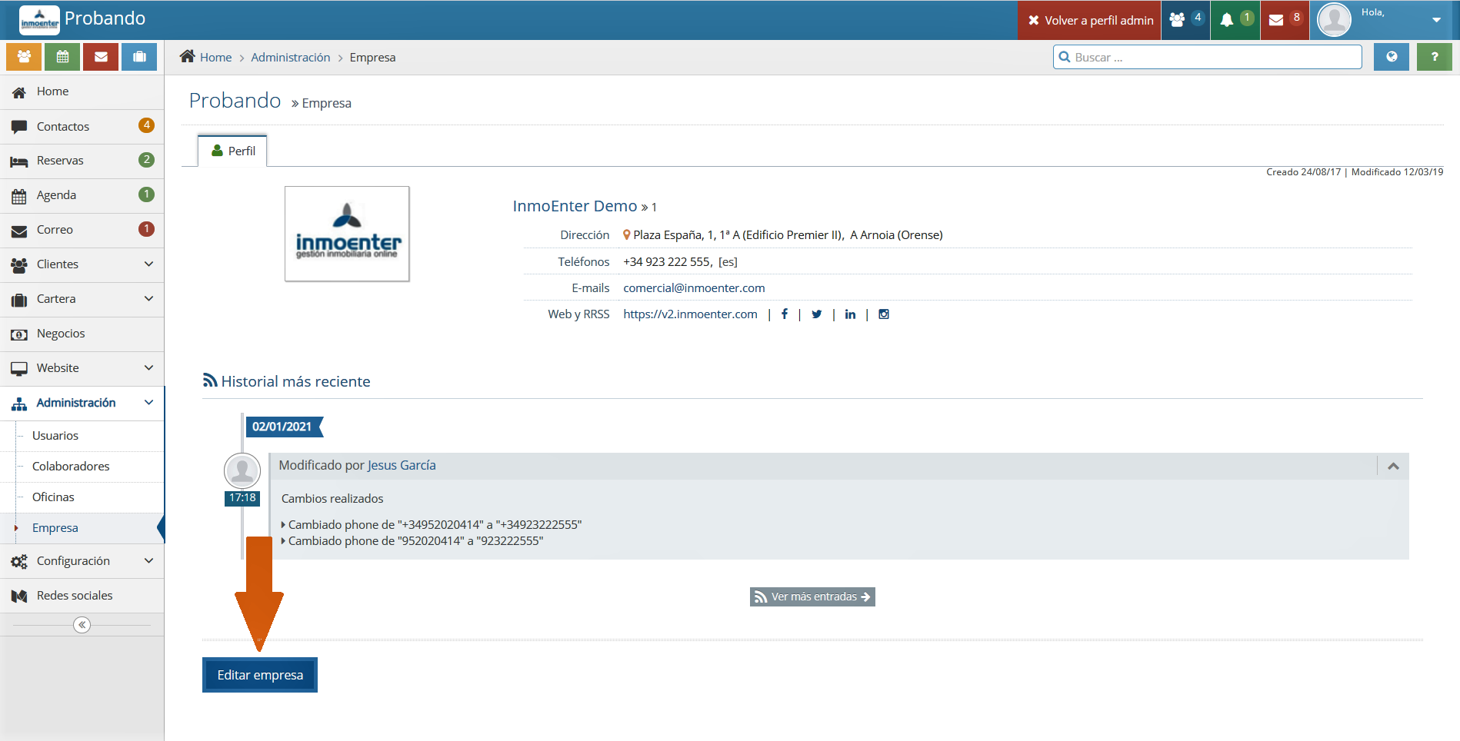Click Ver más entradas button
The height and width of the screenshot is (741, 1460).
812,596
